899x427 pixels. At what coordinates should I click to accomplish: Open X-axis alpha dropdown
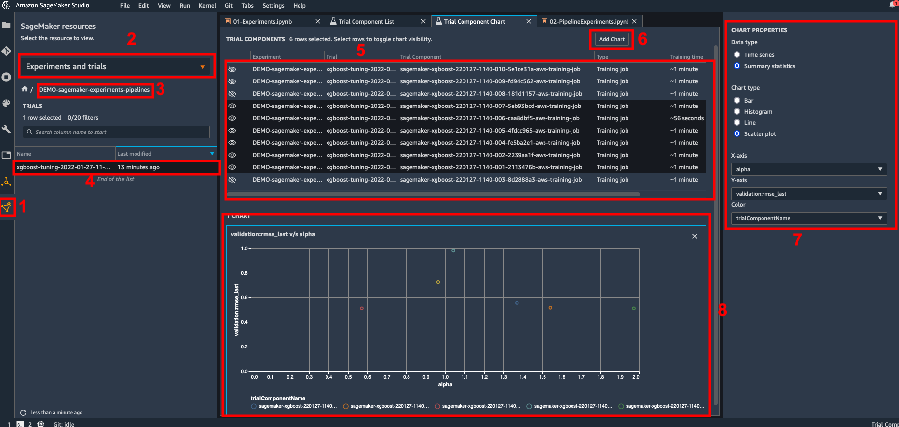coord(809,169)
